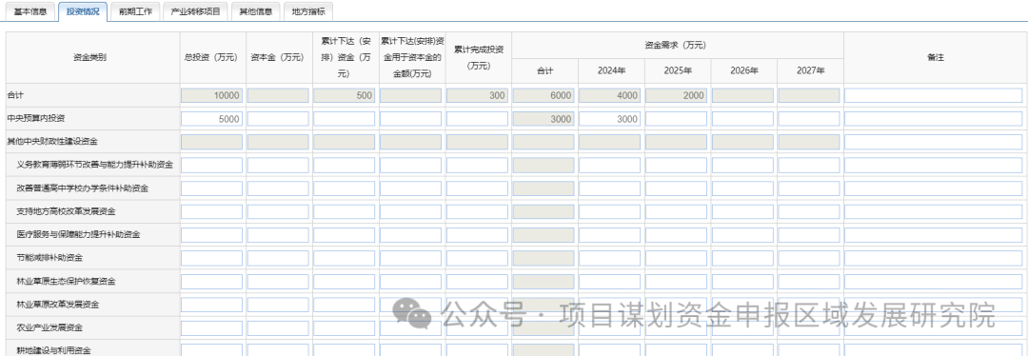
Task: Click 资本金 field for 改善普通高中学校办学条件 row
Action: (278, 188)
